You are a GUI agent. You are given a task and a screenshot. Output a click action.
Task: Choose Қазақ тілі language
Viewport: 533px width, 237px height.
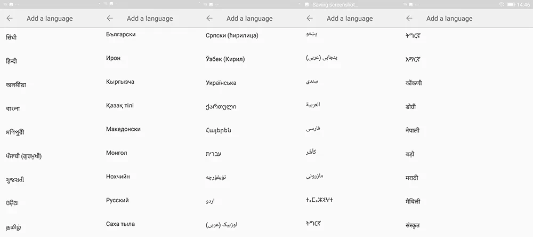point(120,106)
